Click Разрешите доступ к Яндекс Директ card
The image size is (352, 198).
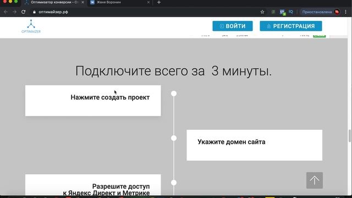(x=93, y=185)
